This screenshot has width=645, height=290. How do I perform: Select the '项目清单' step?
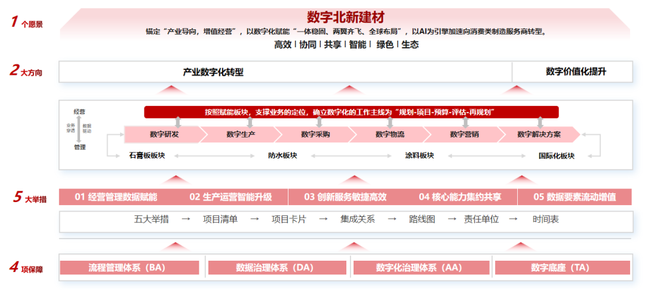click(220, 219)
